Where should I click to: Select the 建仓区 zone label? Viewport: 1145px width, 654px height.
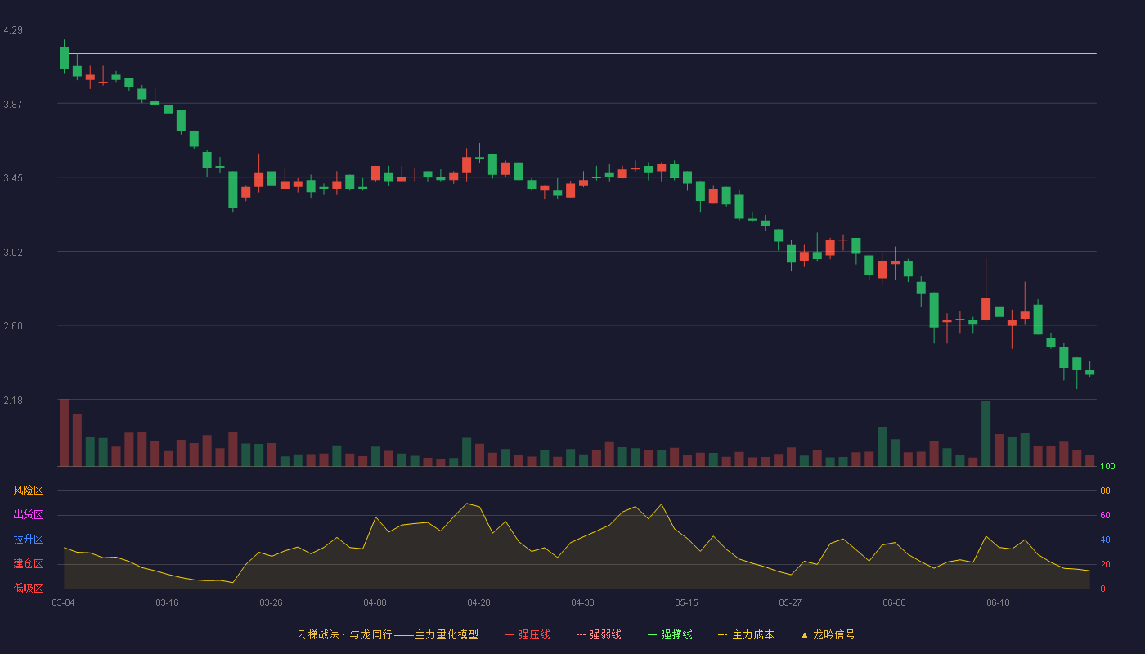28,564
